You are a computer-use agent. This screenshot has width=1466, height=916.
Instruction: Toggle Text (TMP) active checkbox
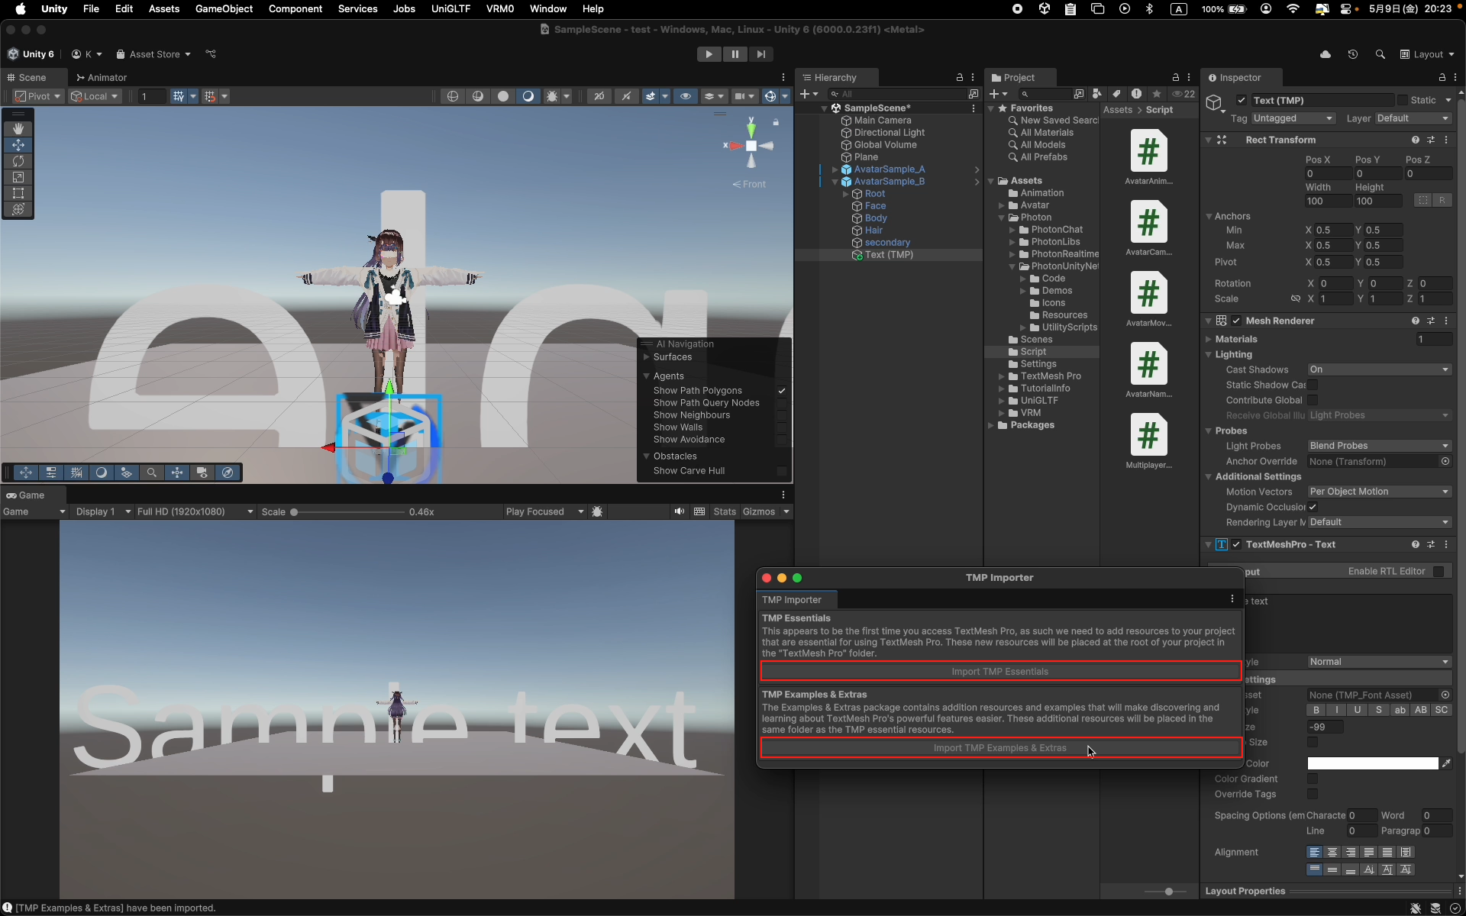pos(1242,100)
